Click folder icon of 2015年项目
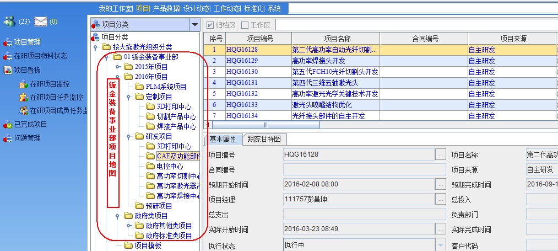Image resolution: width=558 pixels, height=251 pixels. 128,67
